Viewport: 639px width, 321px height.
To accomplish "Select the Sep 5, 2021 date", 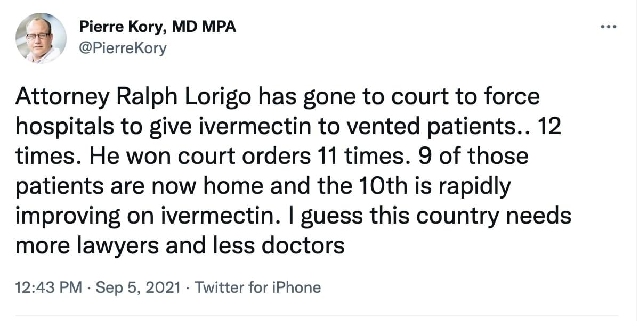I will [x=137, y=287].
